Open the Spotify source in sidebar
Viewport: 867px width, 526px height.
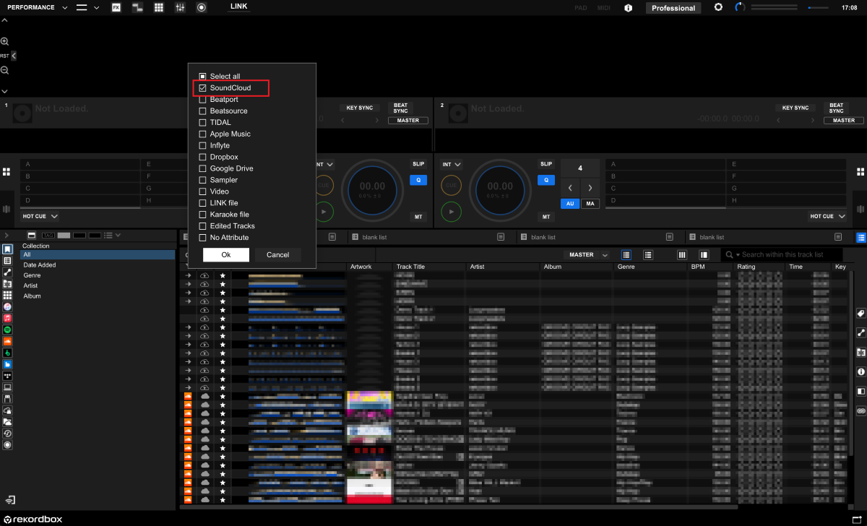7,329
